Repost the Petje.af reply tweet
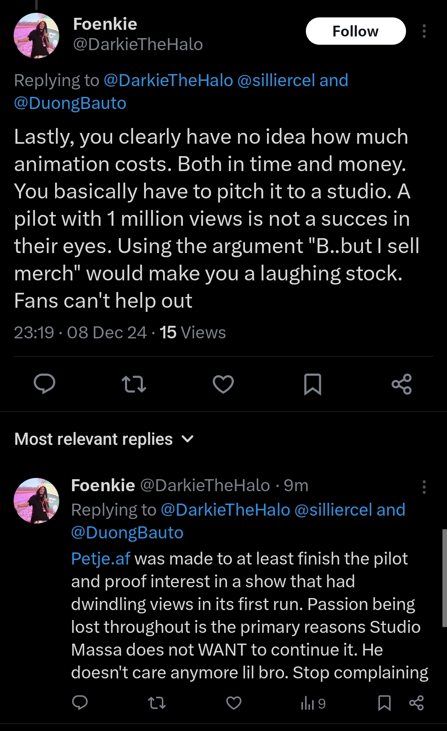This screenshot has width=447, height=731. pyautogui.click(x=157, y=703)
